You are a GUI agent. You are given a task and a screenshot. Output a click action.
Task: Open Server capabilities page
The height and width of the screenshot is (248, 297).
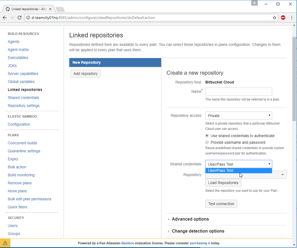click(x=23, y=74)
